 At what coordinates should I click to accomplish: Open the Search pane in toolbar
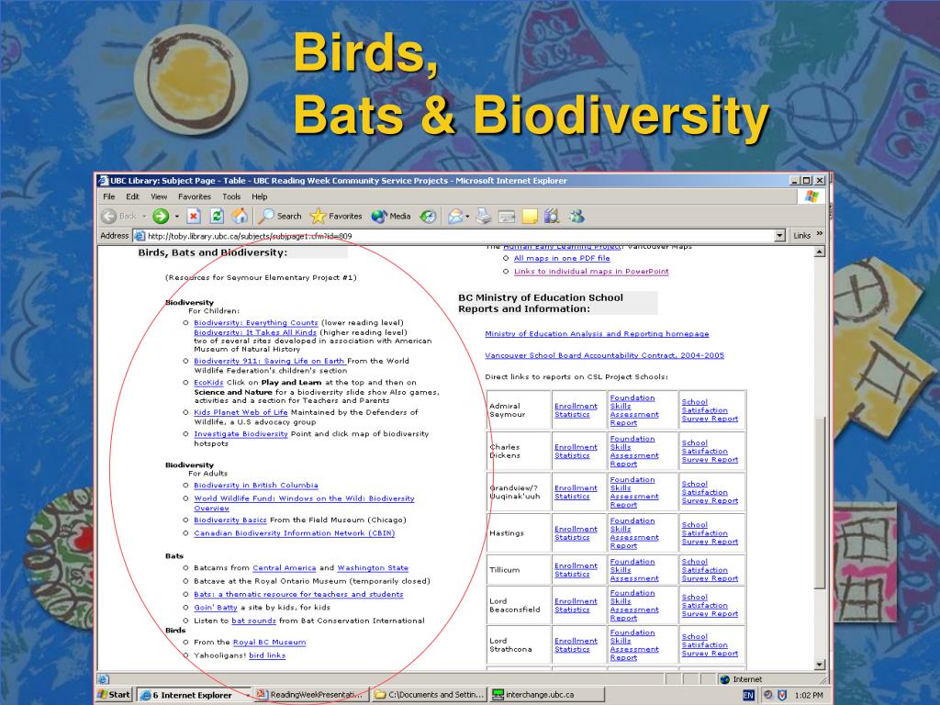[x=281, y=217]
